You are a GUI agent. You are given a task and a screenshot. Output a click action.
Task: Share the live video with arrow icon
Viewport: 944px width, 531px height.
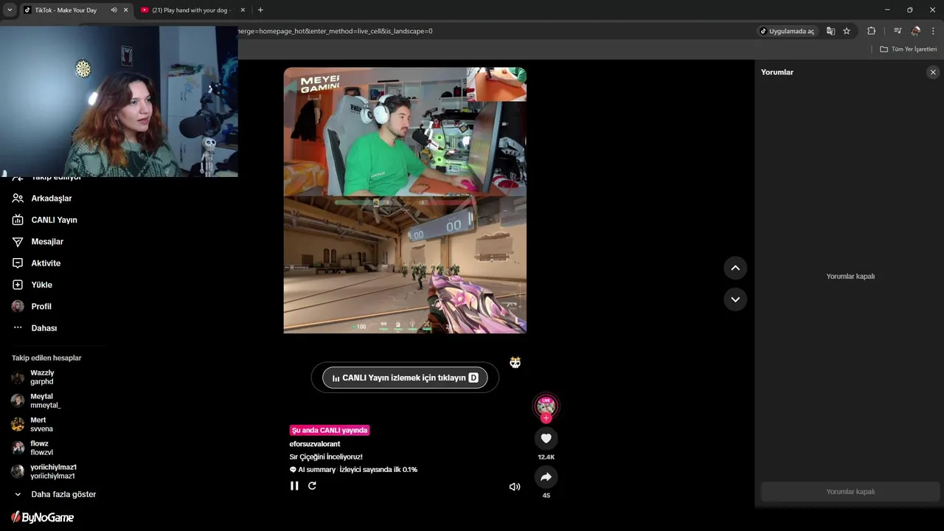(546, 477)
